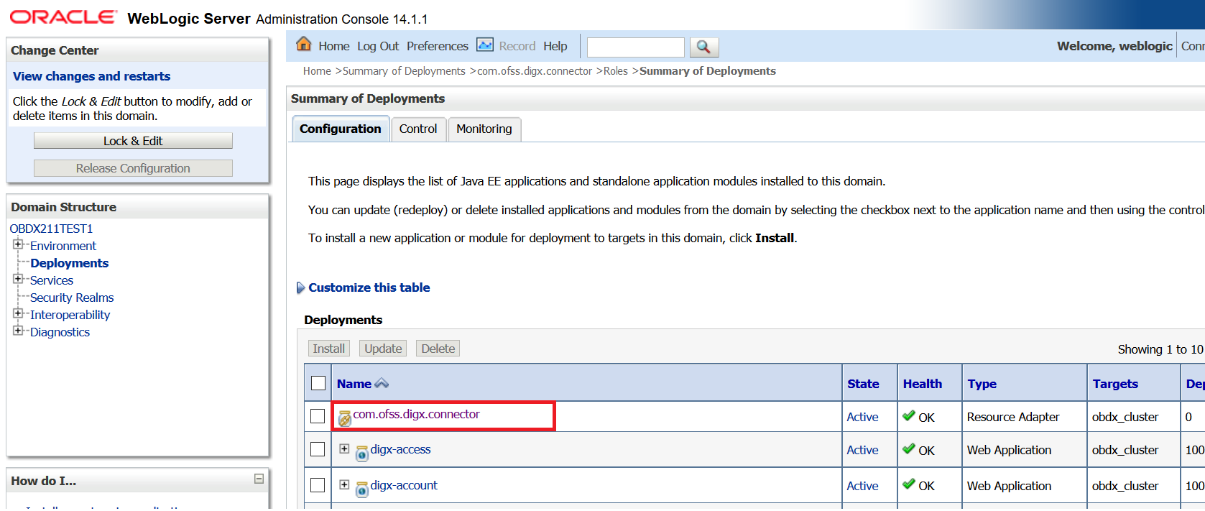This screenshot has width=1205, height=511.
Task: Click the Release Configuration button
Action: tap(133, 168)
